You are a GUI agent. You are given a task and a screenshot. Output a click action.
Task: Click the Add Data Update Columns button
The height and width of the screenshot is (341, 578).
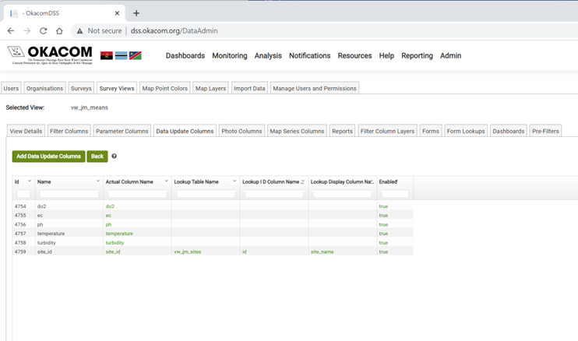pyautogui.click(x=48, y=156)
